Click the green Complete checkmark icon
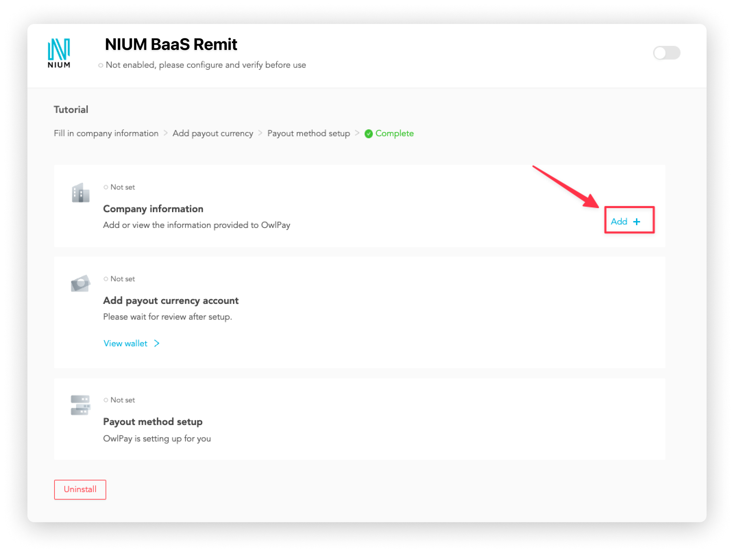The height and width of the screenshot is (553, 734). pos(369,134)
